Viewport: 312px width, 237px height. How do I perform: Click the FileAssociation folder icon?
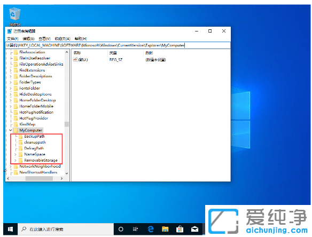15,52
